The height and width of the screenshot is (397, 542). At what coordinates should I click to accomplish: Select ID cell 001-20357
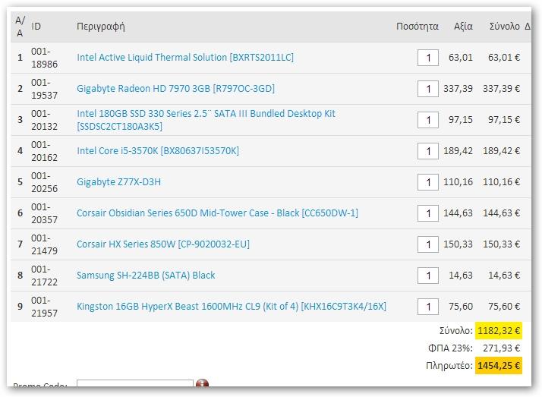[x=44, y=213]
